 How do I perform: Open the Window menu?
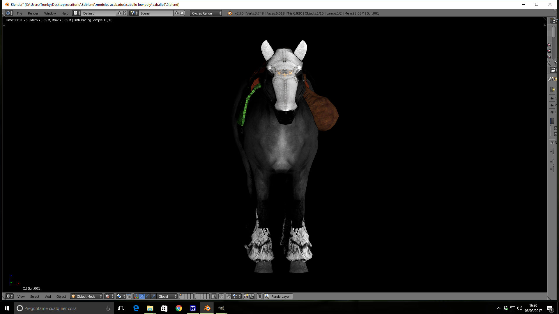(50, 13)
